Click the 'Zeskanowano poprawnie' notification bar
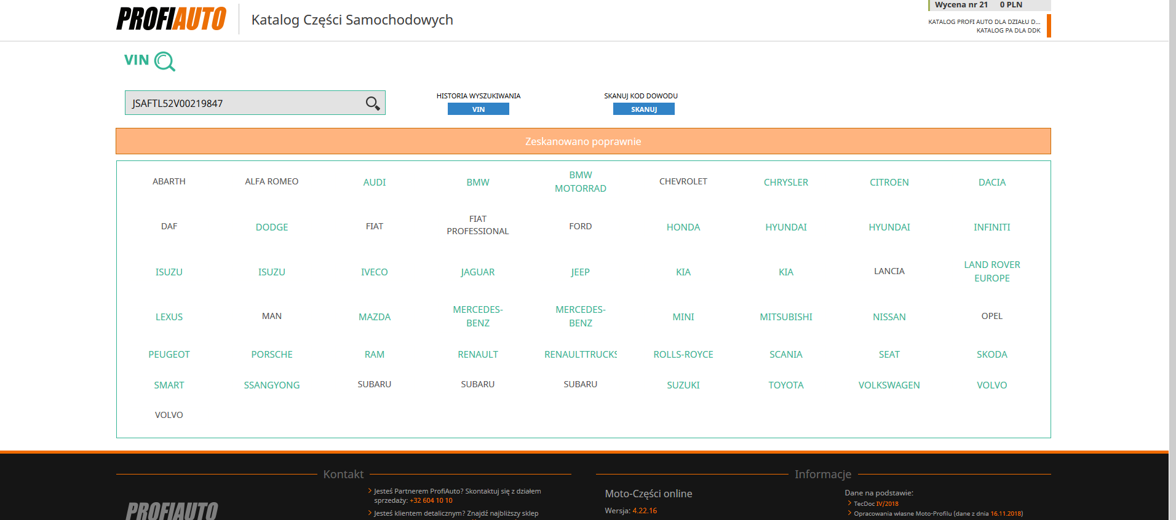The image size is (1176, 520). (x=583, y=141)
